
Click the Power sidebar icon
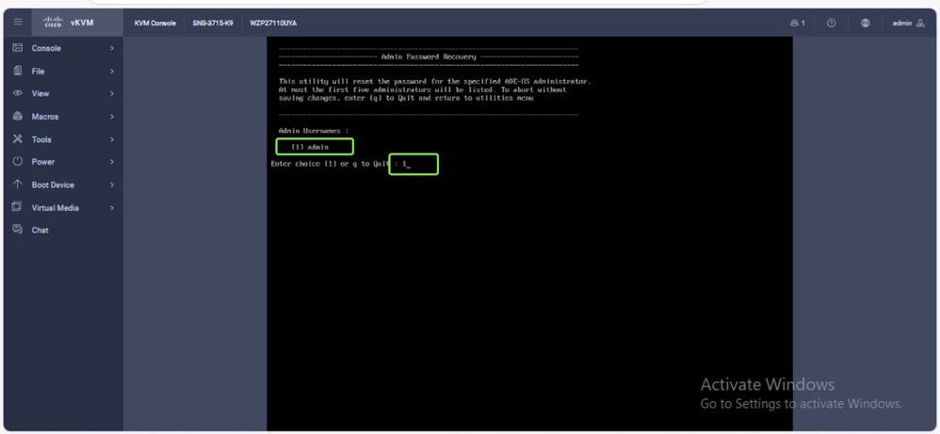pyautogui.click(x=17, y=162)
